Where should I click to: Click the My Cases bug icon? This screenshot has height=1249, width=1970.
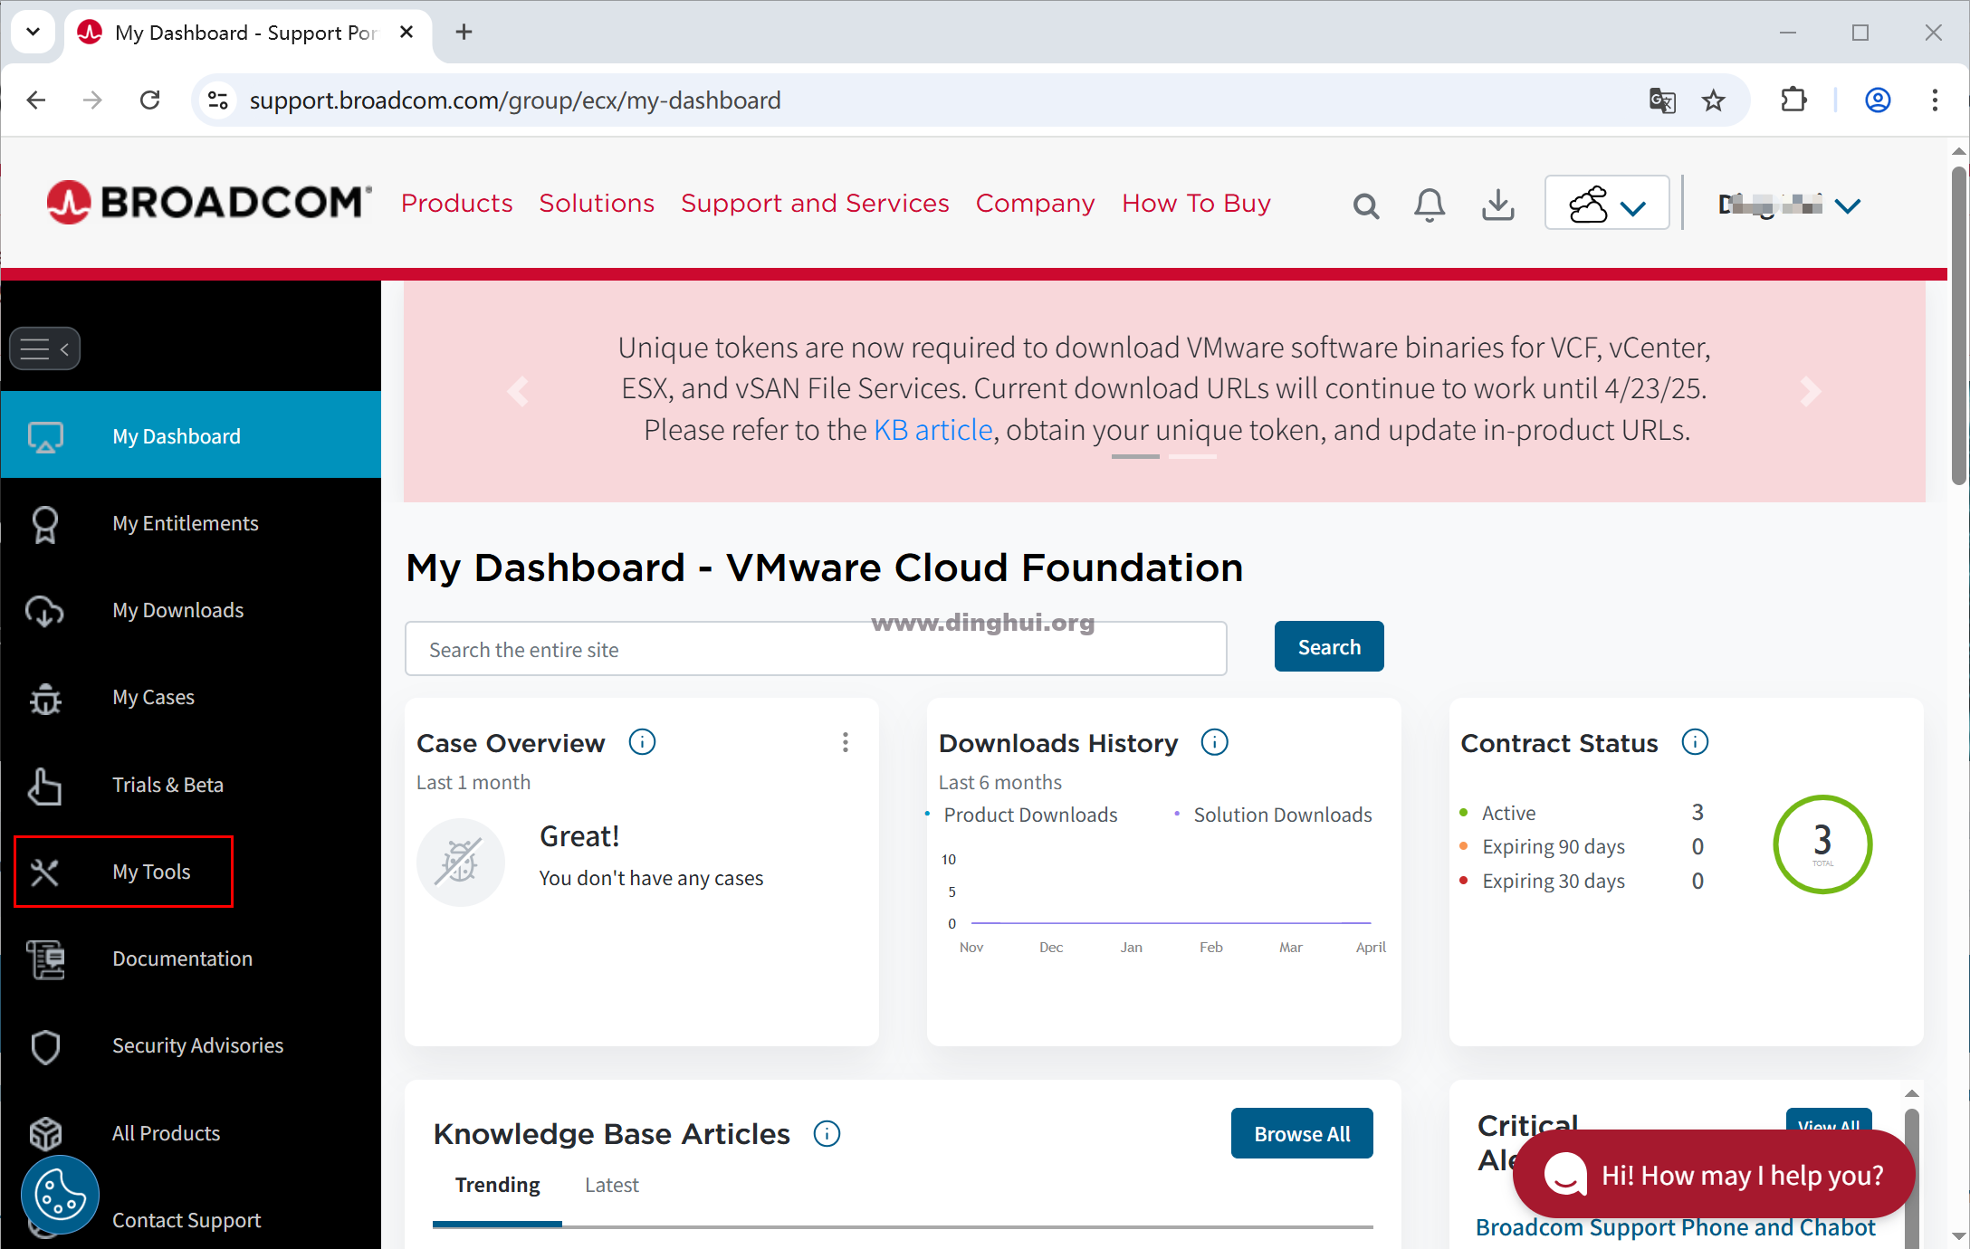click(x=45, y=699)
